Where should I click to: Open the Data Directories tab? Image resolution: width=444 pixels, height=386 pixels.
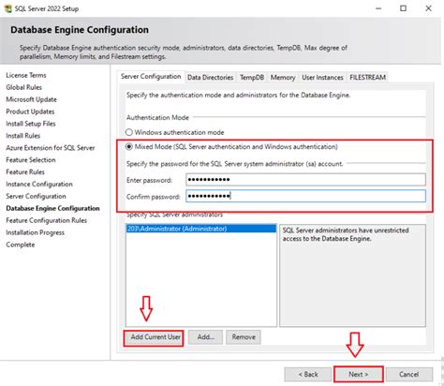[x=210, y=78]
